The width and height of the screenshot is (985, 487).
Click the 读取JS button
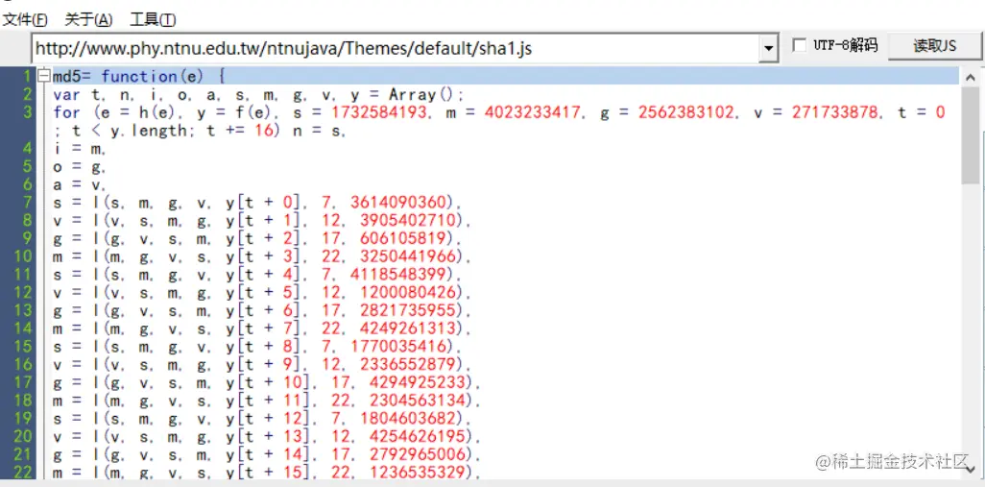coord(934,46)
